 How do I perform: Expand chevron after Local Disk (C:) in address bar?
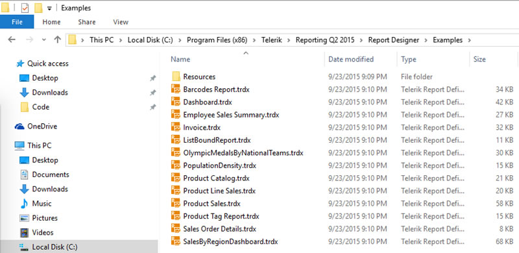(180, 40)
